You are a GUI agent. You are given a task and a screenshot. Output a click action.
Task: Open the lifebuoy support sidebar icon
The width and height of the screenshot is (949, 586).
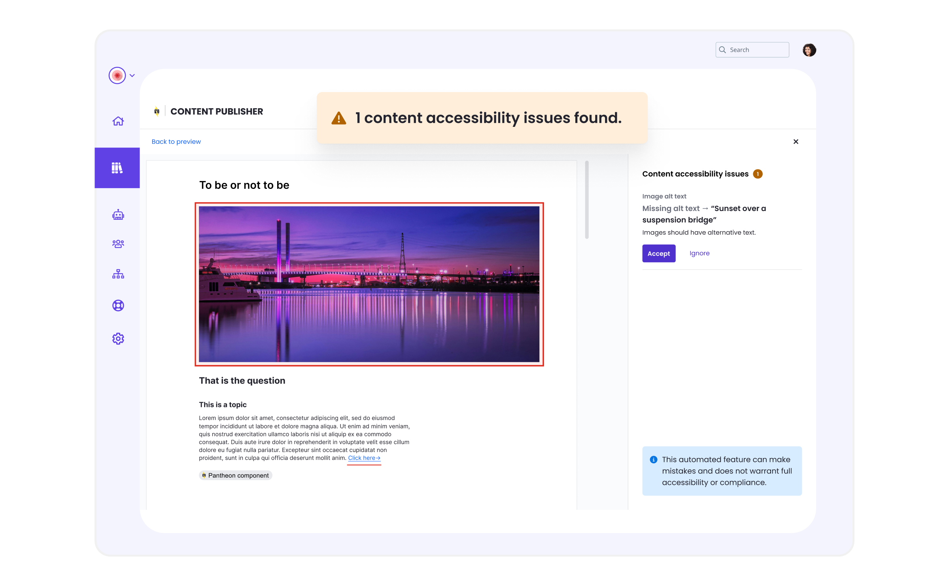click(118, 305)
